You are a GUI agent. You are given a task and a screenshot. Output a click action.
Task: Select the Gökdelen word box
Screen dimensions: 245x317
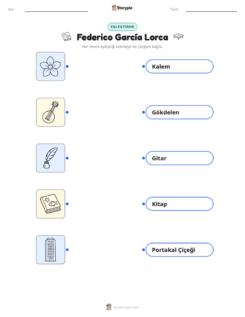(179, 112)
